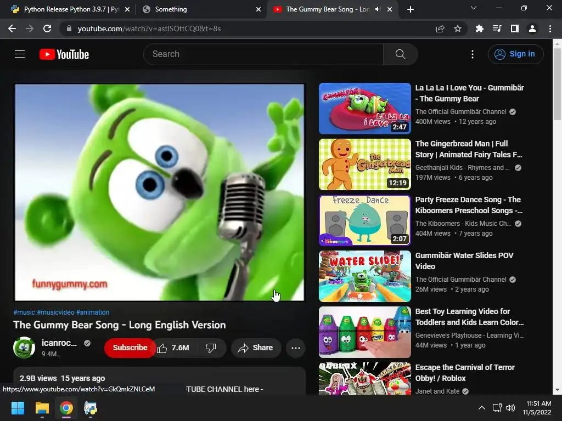Like the video with thumbs up

click(x=173, y=348)
